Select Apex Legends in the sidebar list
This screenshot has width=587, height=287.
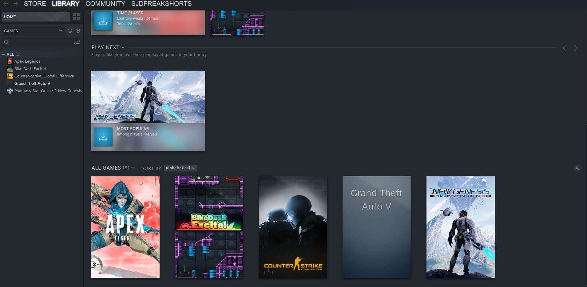(x=27, y=61)
